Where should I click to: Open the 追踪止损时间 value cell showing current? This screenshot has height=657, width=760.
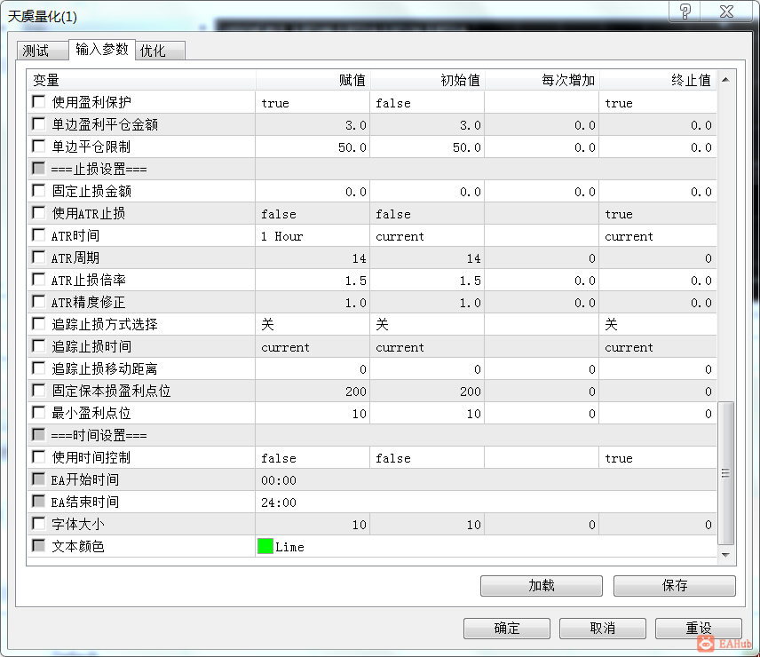pyautogui.click(x=313, y=346)
